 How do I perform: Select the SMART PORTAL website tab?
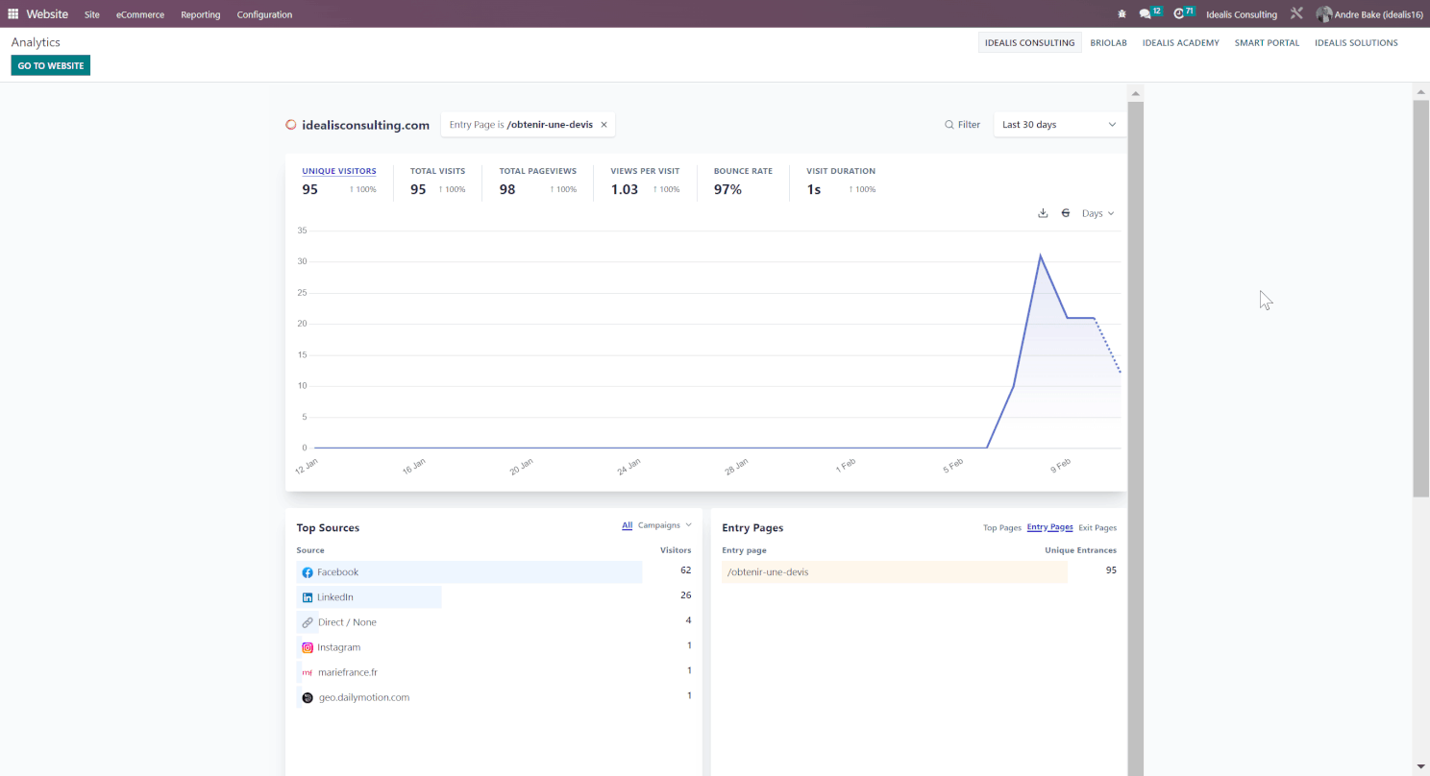pyautogui.click(x=1267, y=42)
